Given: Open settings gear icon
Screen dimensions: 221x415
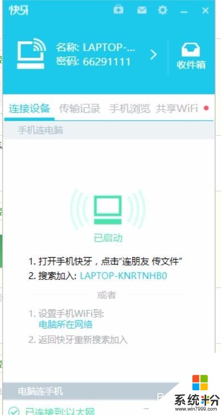Looking at the screenshot, I should [163, 10].
